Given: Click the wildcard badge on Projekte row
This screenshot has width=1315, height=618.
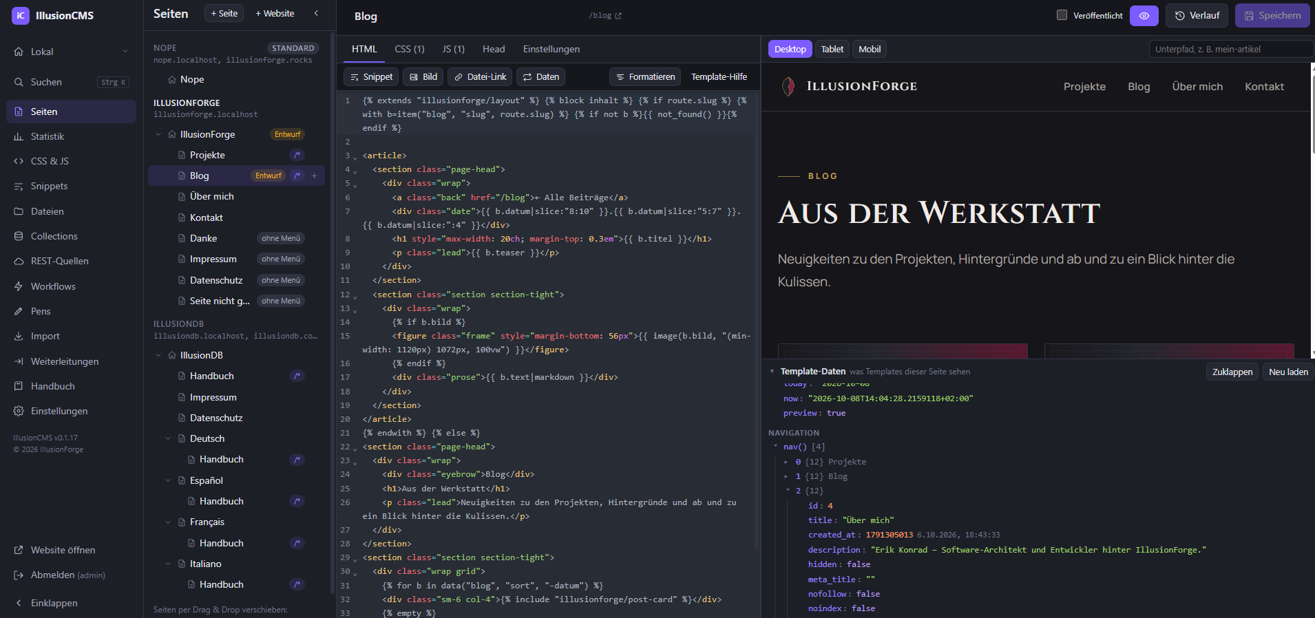Looking at the screenshot, I should point(297,155).
